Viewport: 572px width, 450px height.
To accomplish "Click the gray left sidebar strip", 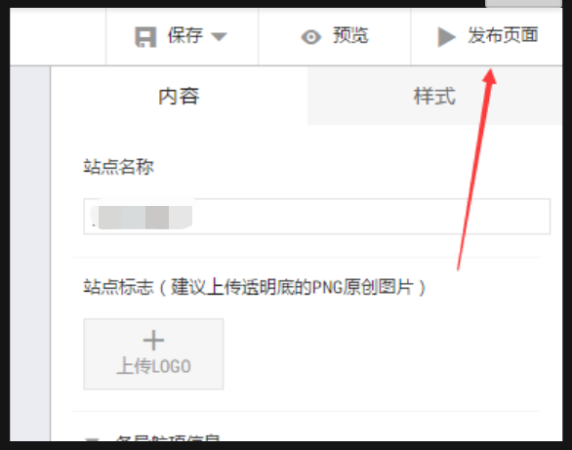I will (30, 254).
